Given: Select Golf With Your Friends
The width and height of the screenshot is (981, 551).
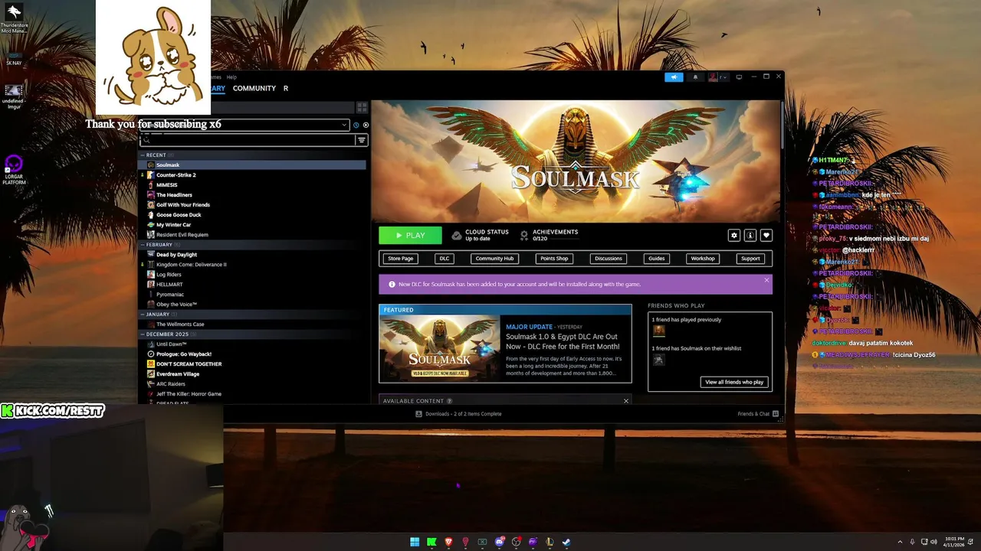Looking at the screenshot, I should tap(183, 205).
